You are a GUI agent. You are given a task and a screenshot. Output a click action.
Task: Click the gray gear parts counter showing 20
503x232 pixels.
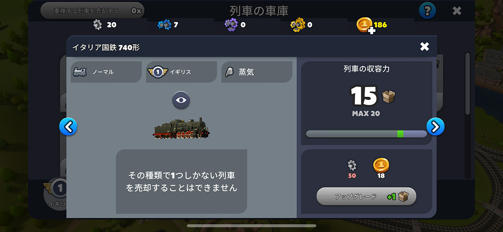click(104, 25)
